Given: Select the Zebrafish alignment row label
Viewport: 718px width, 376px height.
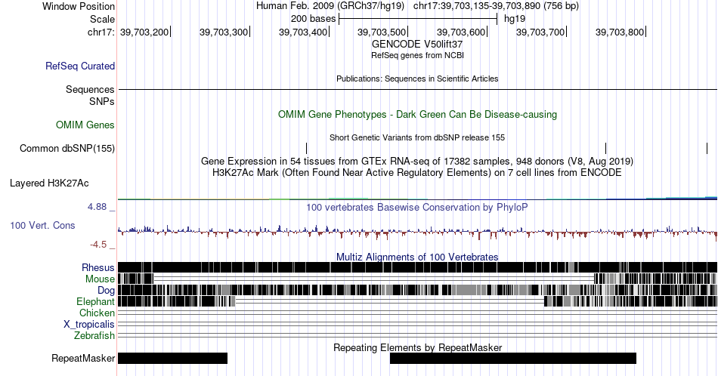Looking at the screenshot, I should coord(94,336).
